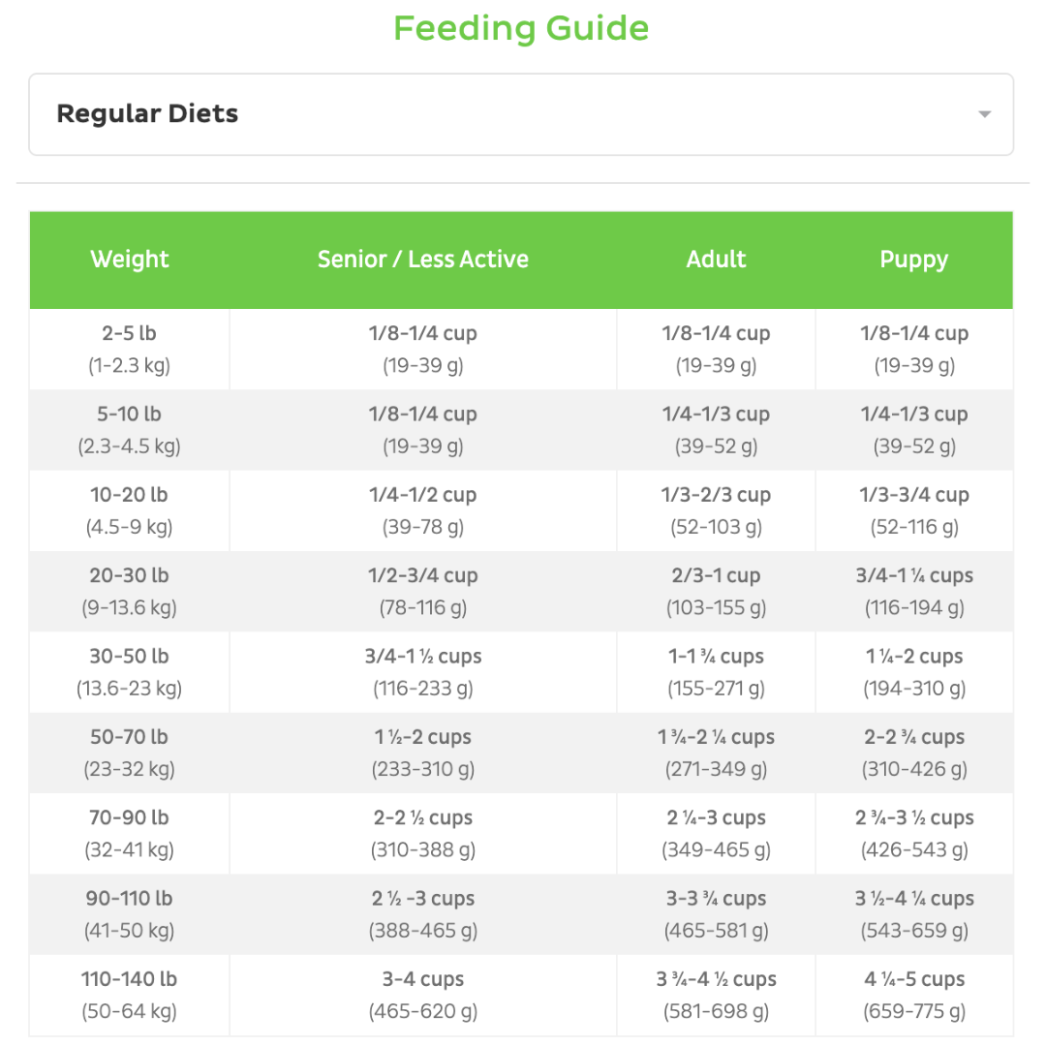Select the 30-50 lb weight cell
1046x1046 pixels.
pos(130,671)
